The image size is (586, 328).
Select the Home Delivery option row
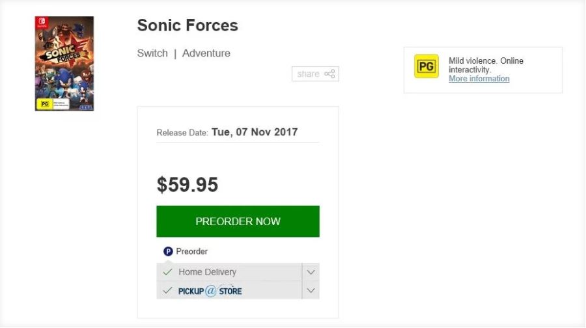tap(228, 272)
